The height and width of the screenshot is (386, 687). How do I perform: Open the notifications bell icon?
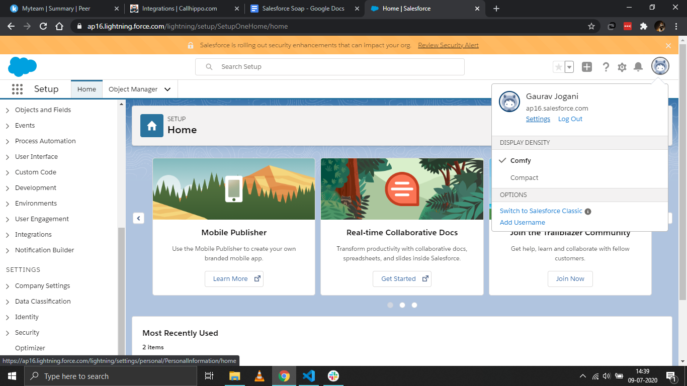tap(638, 67)
